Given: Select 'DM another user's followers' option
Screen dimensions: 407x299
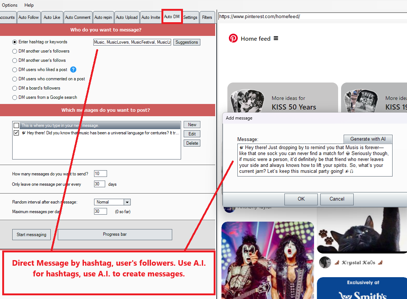Looking at the screenshot, I should point(15,51).
